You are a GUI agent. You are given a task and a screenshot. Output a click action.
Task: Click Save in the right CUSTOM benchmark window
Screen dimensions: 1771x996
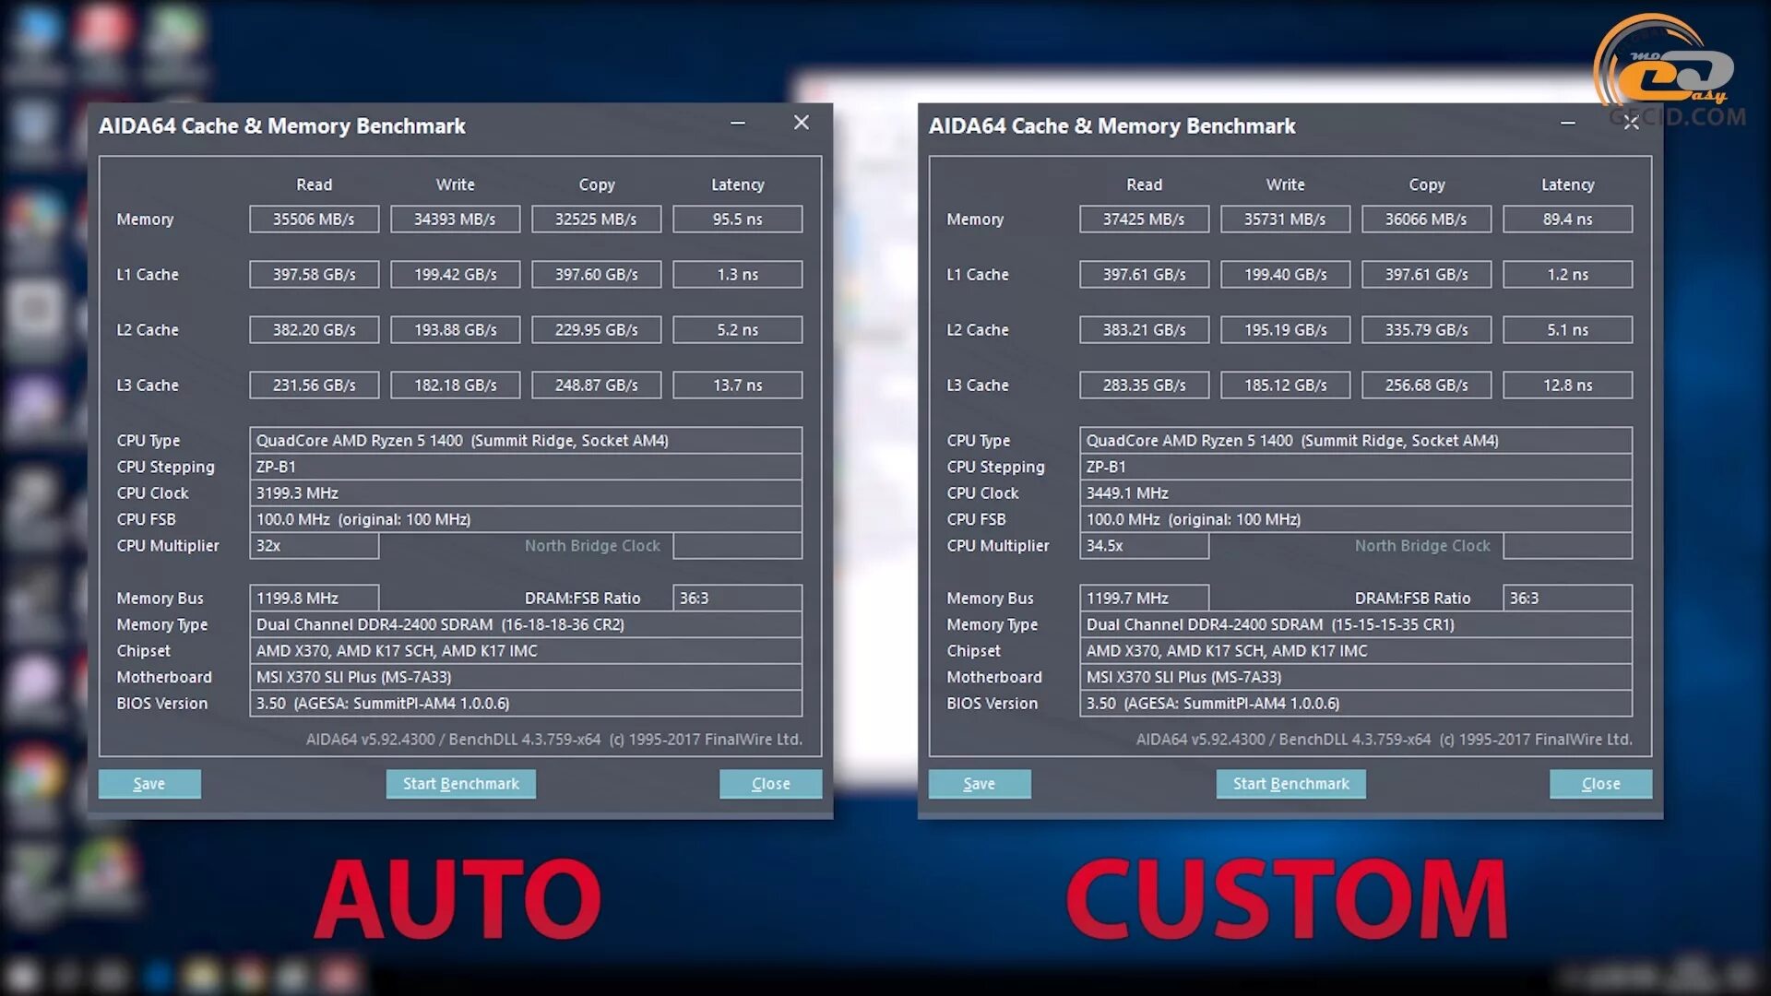980,783
